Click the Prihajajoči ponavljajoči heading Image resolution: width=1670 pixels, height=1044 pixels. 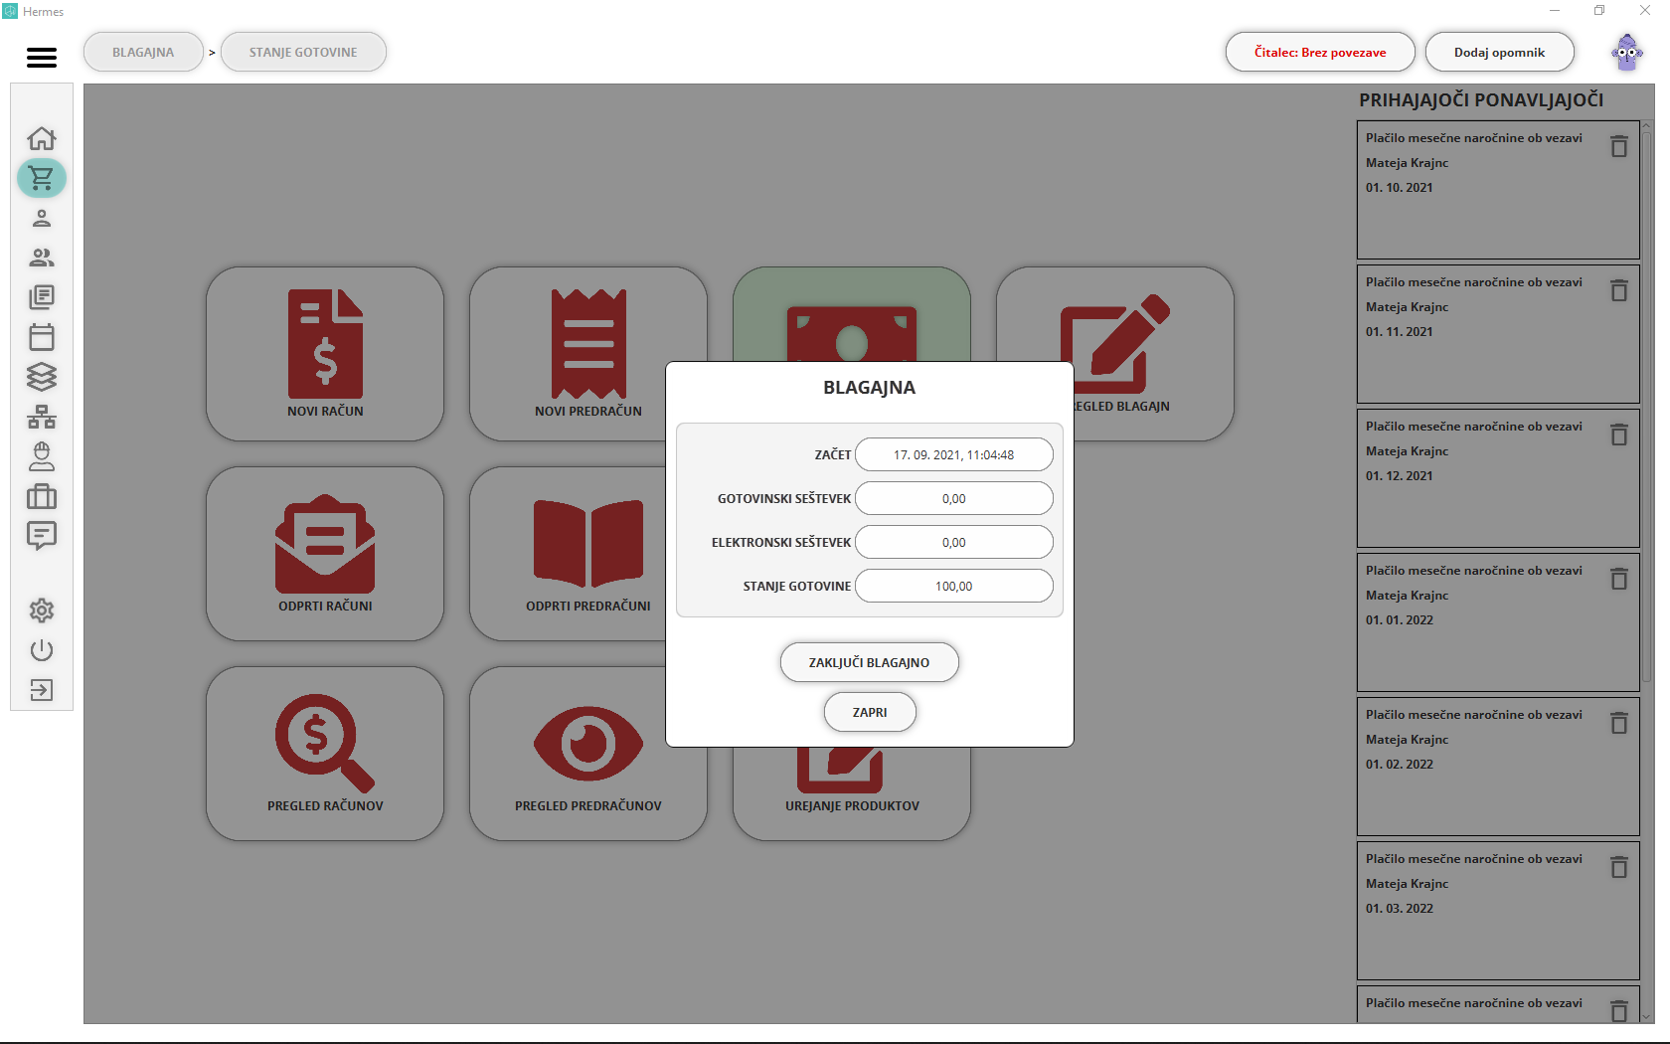point(1481,100)
